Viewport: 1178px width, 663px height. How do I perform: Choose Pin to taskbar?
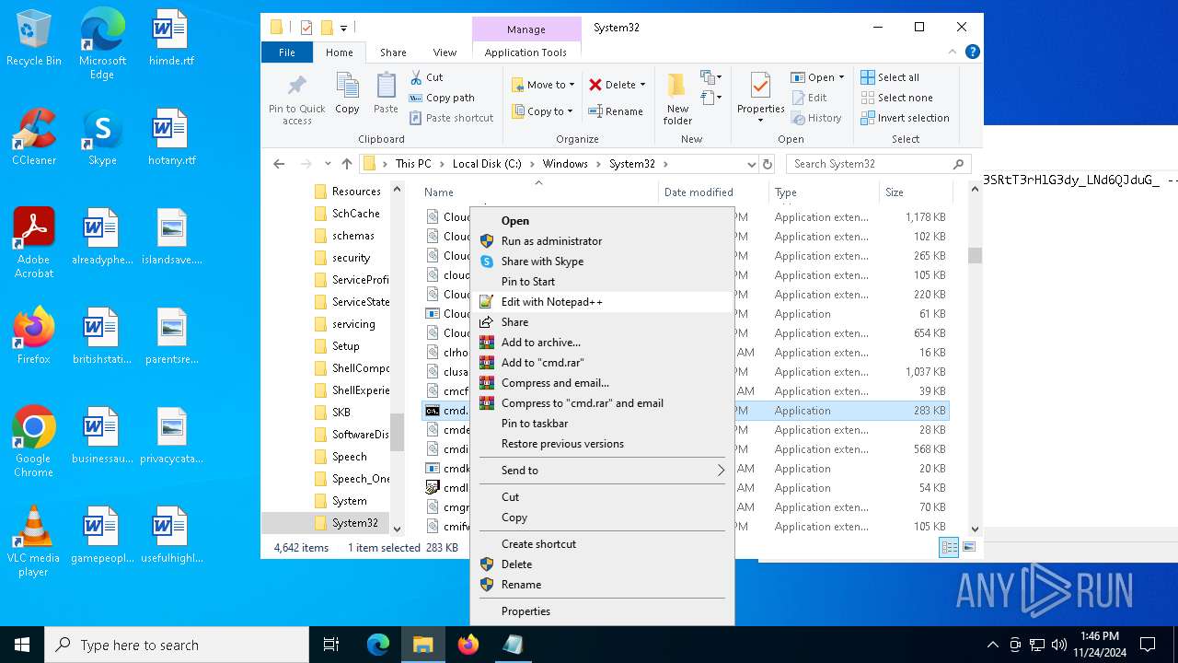(x=602, y=424)
